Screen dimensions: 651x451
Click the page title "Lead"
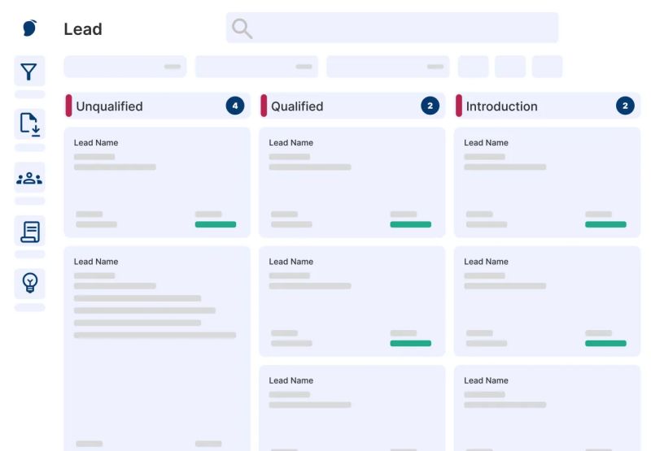(83, 29)
